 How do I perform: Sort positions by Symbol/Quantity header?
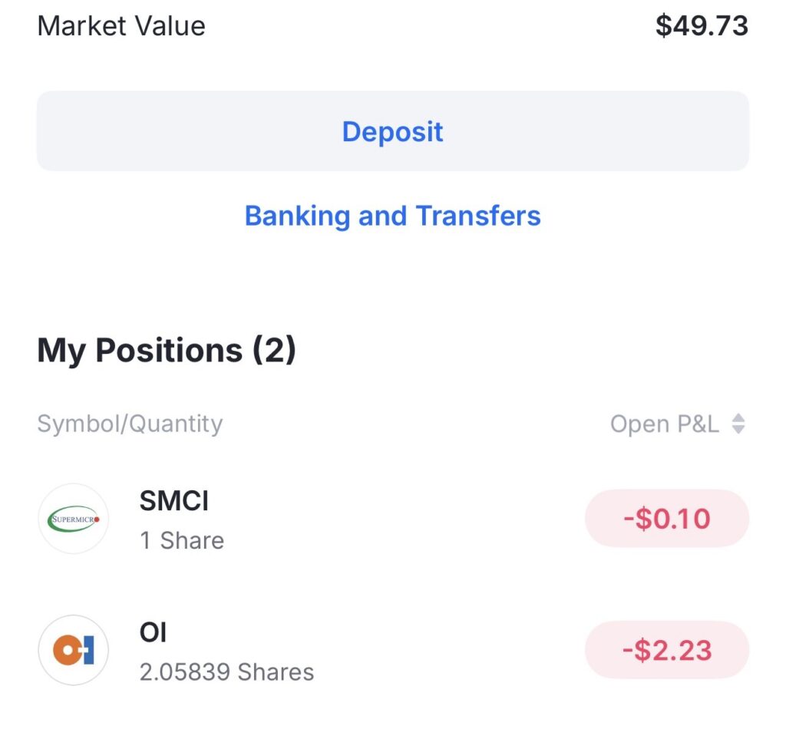tap(130, 424)
